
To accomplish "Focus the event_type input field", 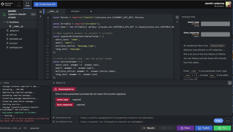I will pos(215,24).
